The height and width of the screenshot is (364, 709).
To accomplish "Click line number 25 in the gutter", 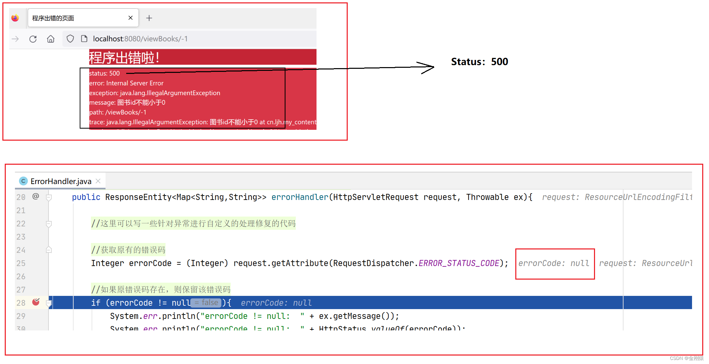I will pos(21,263).
